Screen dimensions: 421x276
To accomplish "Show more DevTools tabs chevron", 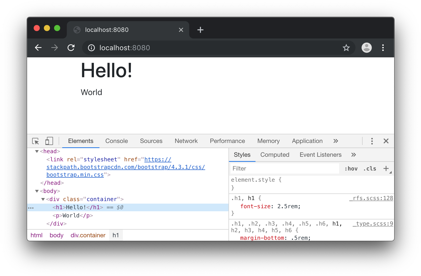I will 336,141.
